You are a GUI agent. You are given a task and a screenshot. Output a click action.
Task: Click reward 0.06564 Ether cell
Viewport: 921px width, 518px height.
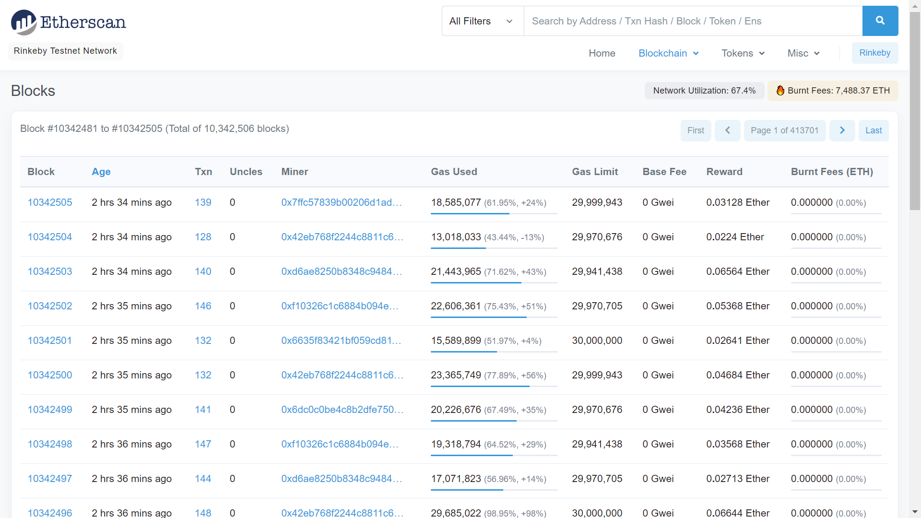click(738, 271)
